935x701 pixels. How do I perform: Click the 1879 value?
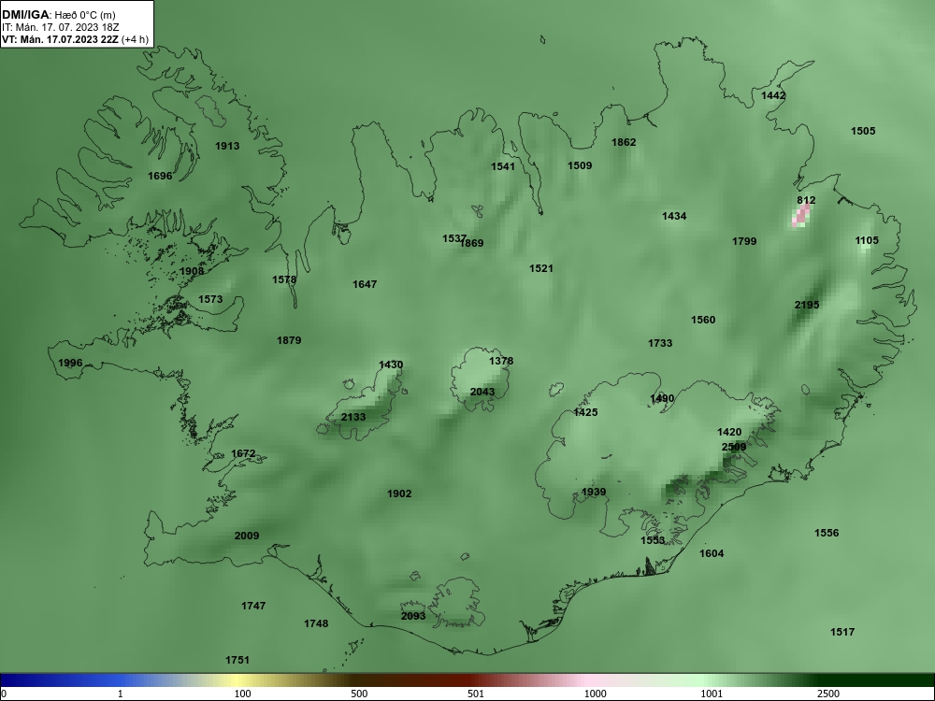tap(289, 341)
